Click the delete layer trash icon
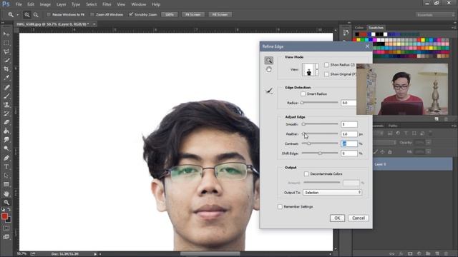The width and height of the screenshot is (458, 257). [x=446, y=254]
